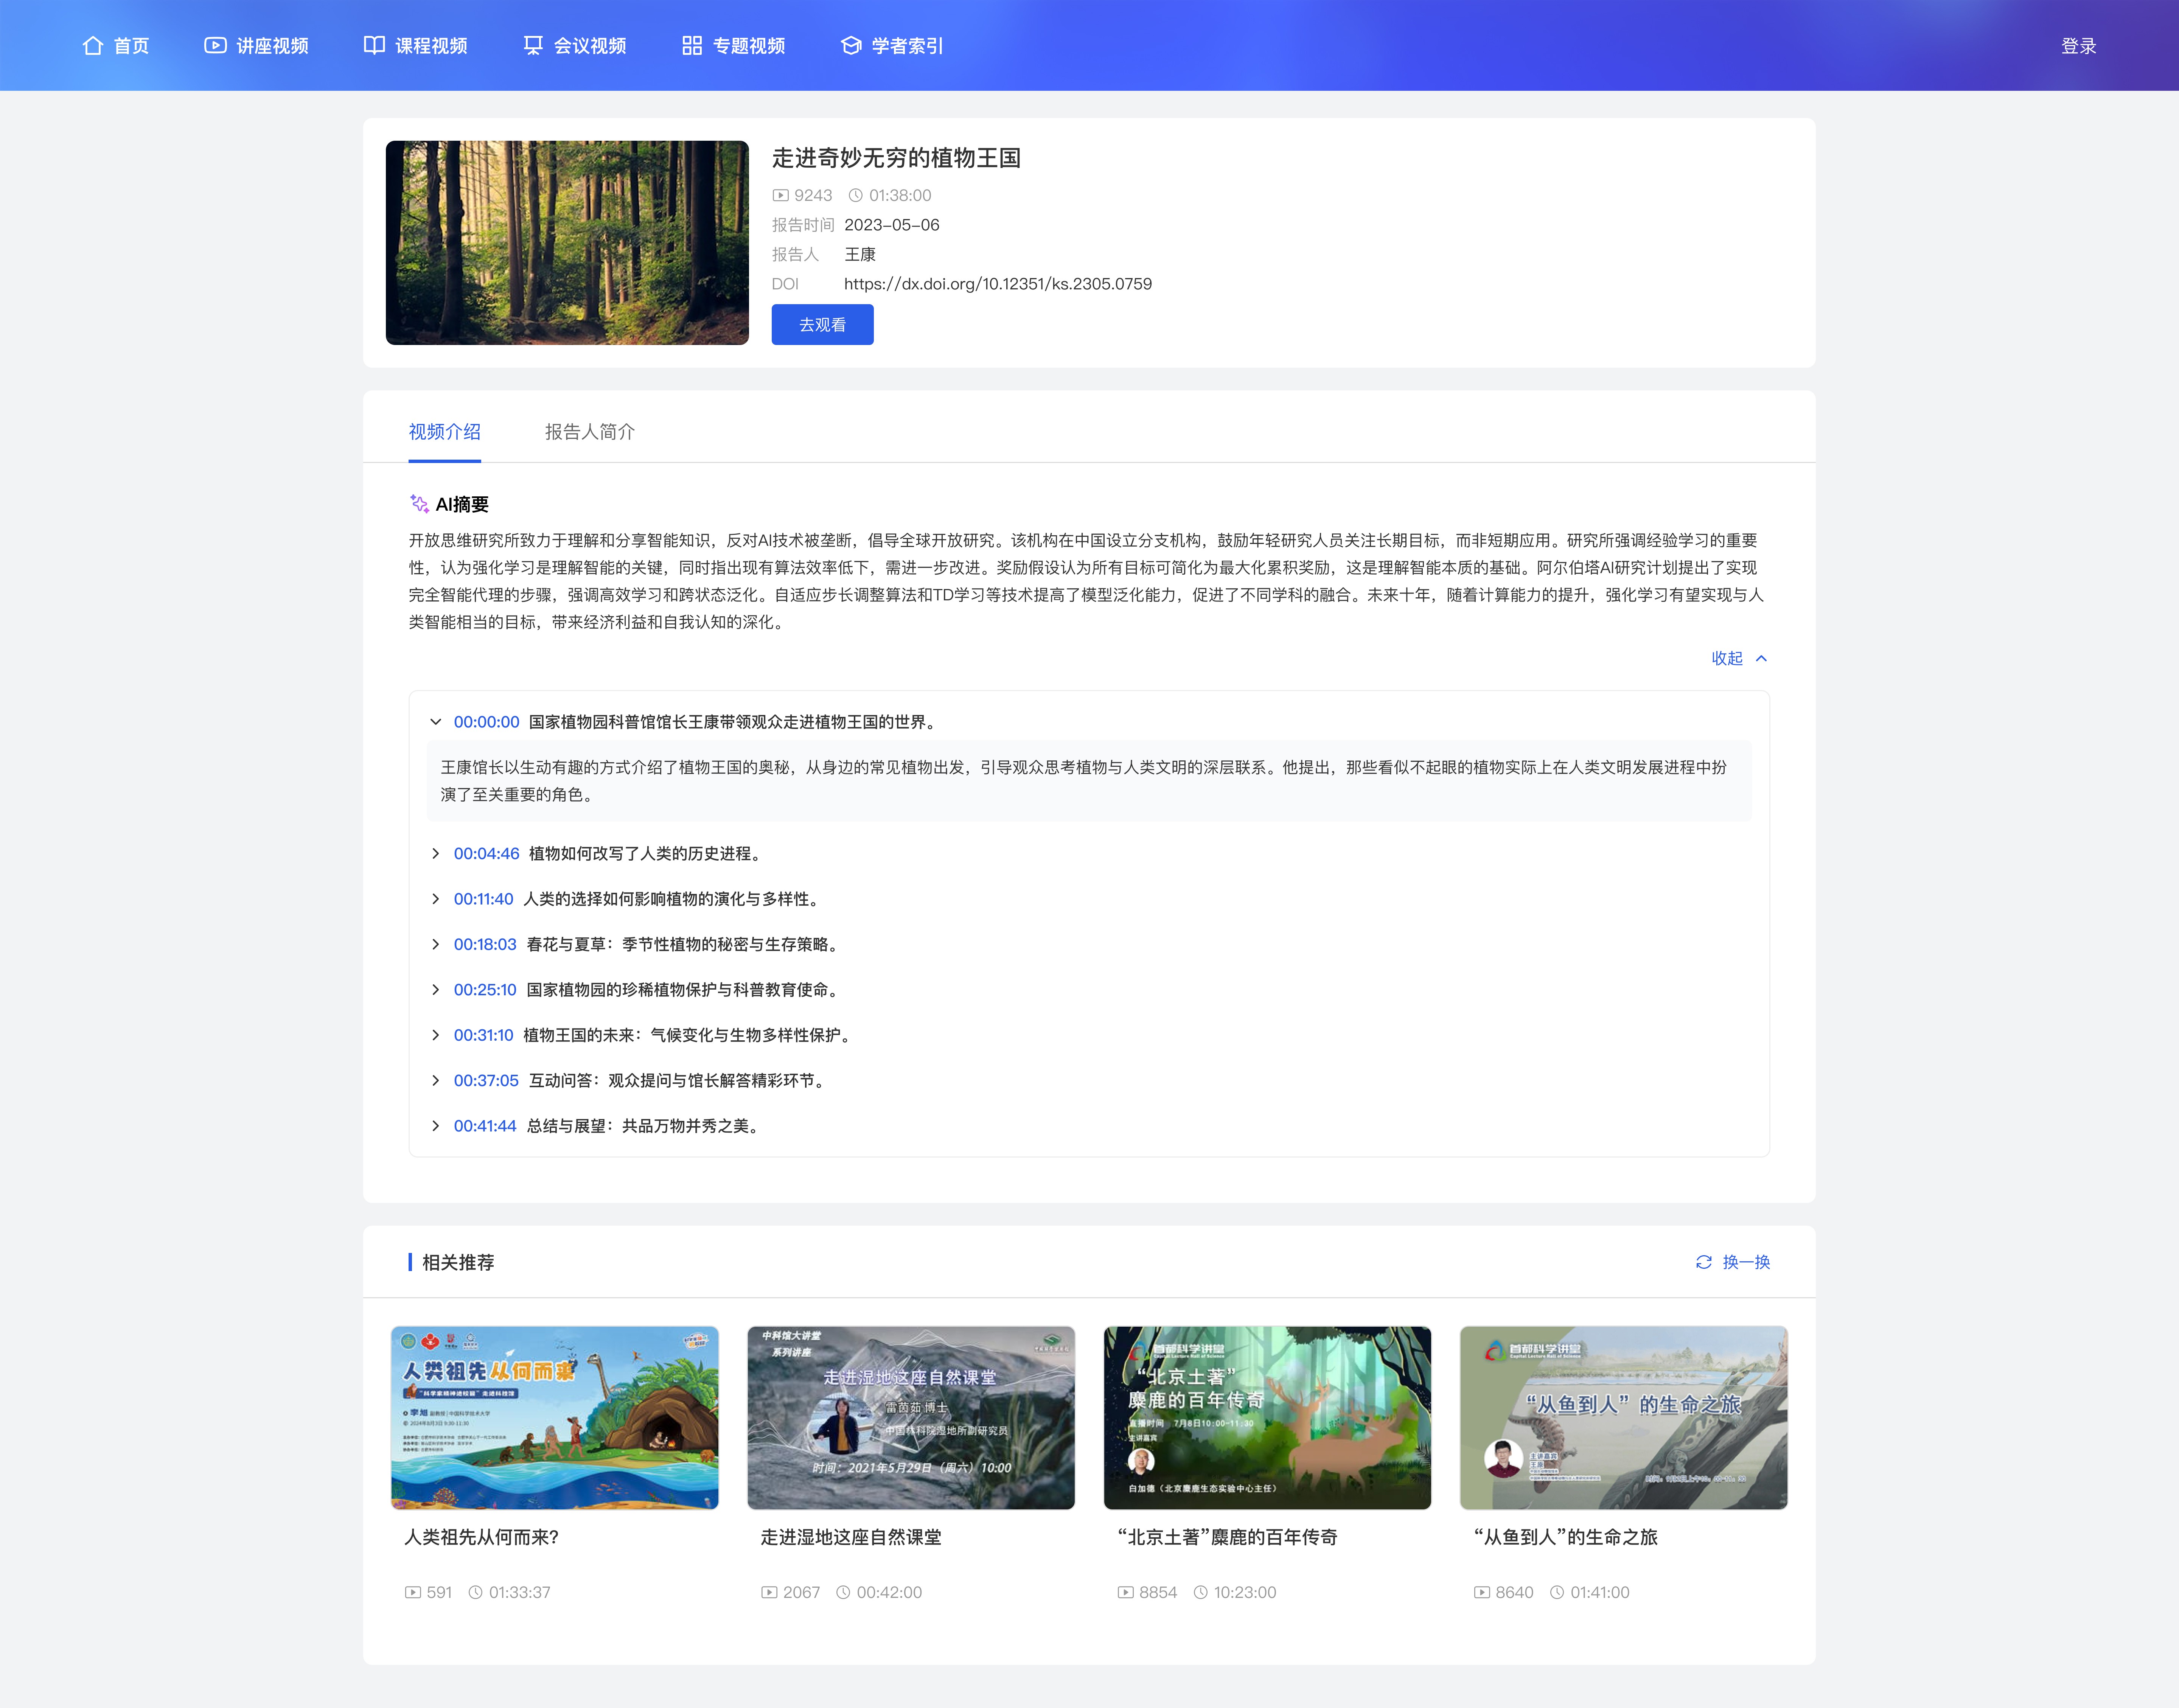Click the video title 走进奇妙无穷的植物王国
The width and height of the screenshot is (2179, 1708).
click(x=896, y=158)
